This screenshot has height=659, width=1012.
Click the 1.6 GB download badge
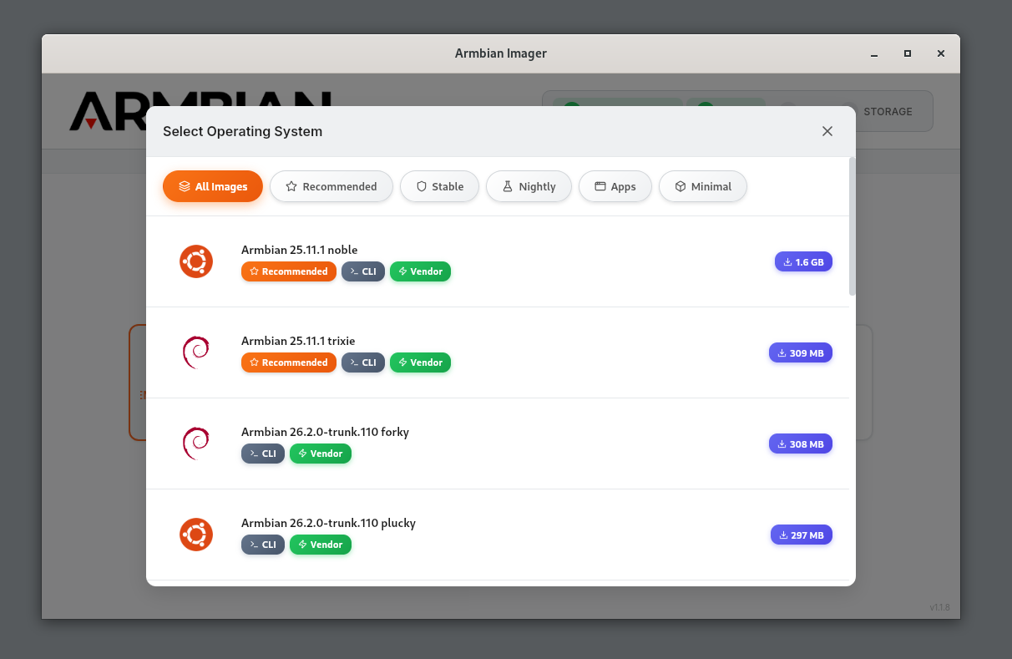(803, 261)
